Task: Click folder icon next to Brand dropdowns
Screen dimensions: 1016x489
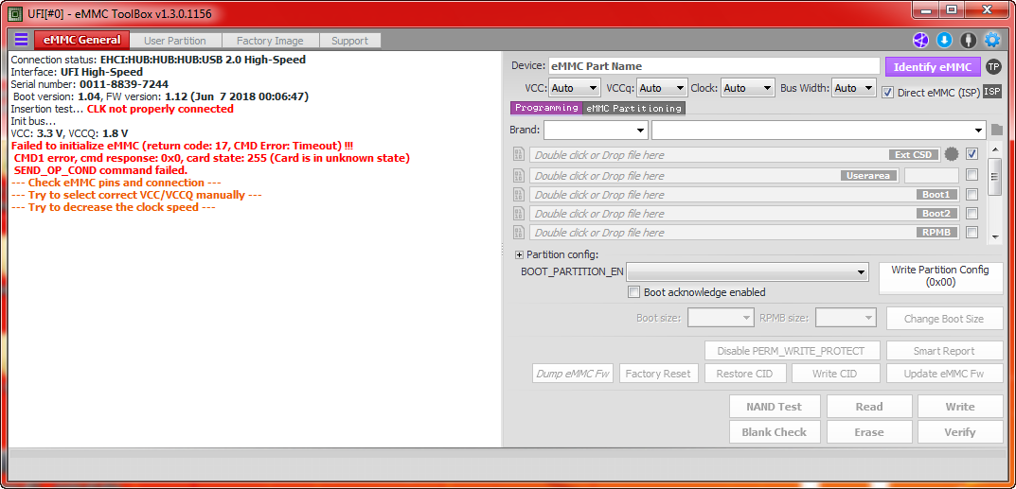Action: [996, 130]
